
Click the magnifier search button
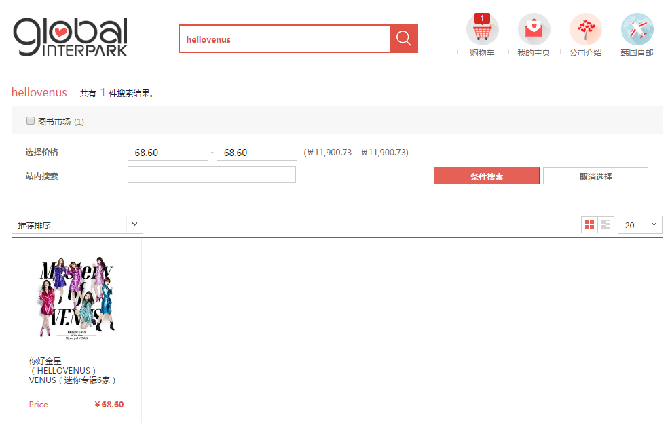click(x=404, y=39)
